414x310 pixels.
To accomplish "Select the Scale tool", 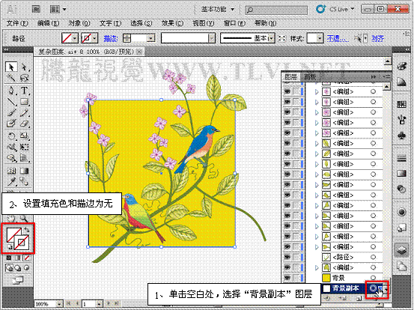I will coord(24,136).
